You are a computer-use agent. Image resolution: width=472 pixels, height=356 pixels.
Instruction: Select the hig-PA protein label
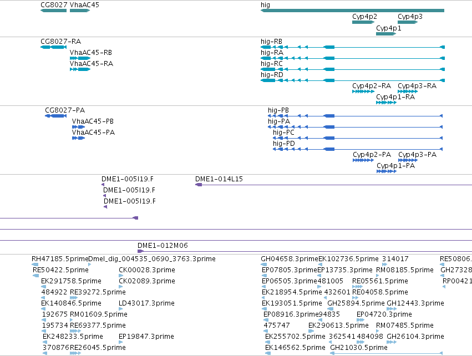click(x=279, y=121)
